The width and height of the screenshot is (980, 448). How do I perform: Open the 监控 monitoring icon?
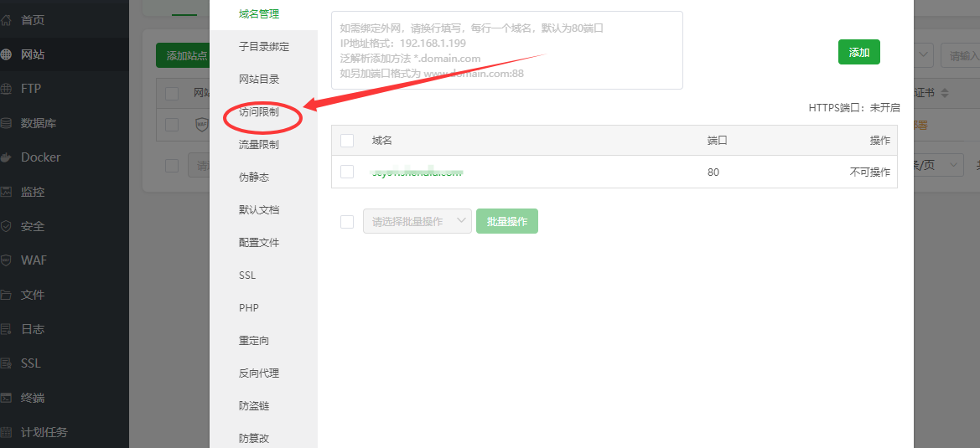pyautogui.click(x=7, y=192)
